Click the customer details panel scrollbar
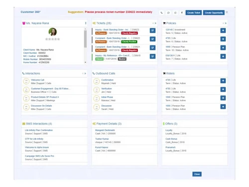This screenshot has width=249, height=187. click(x=85, y=39)
